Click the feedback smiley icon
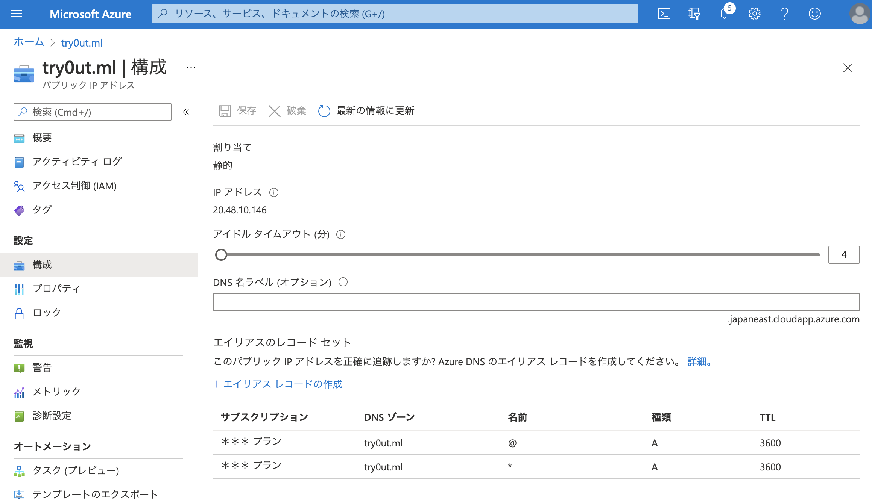Viewport: 872px width, 499px height. pos(814,14)
